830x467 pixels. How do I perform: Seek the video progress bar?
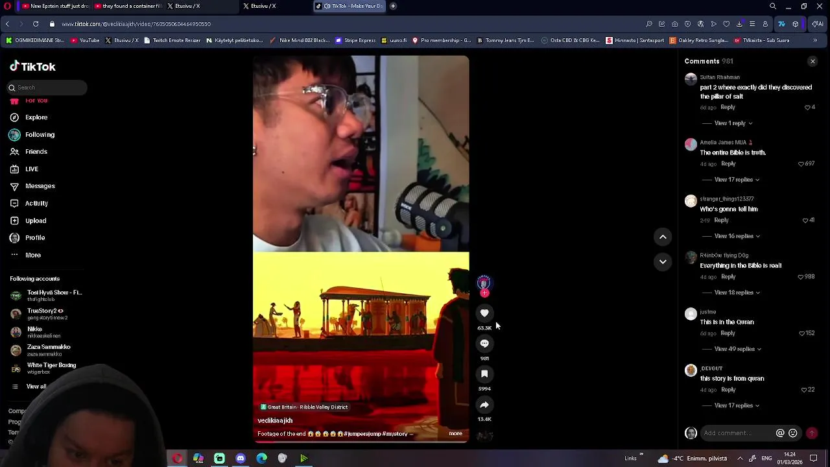[361, 442]
